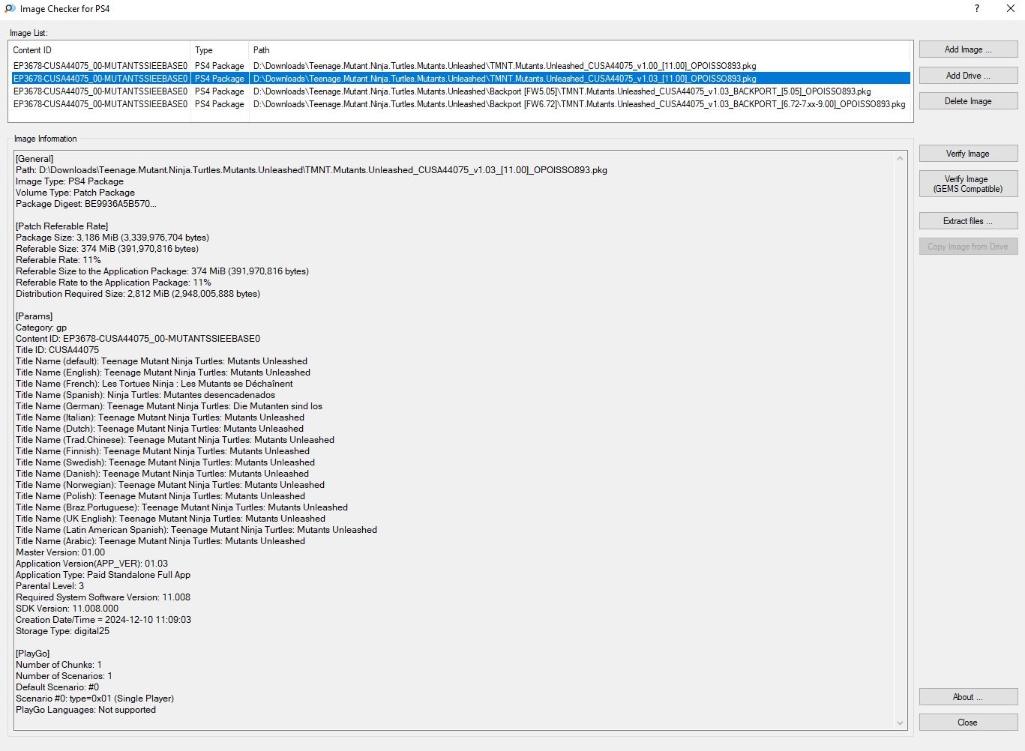Click the Number of Chunks: 1 line

(58, 665)
